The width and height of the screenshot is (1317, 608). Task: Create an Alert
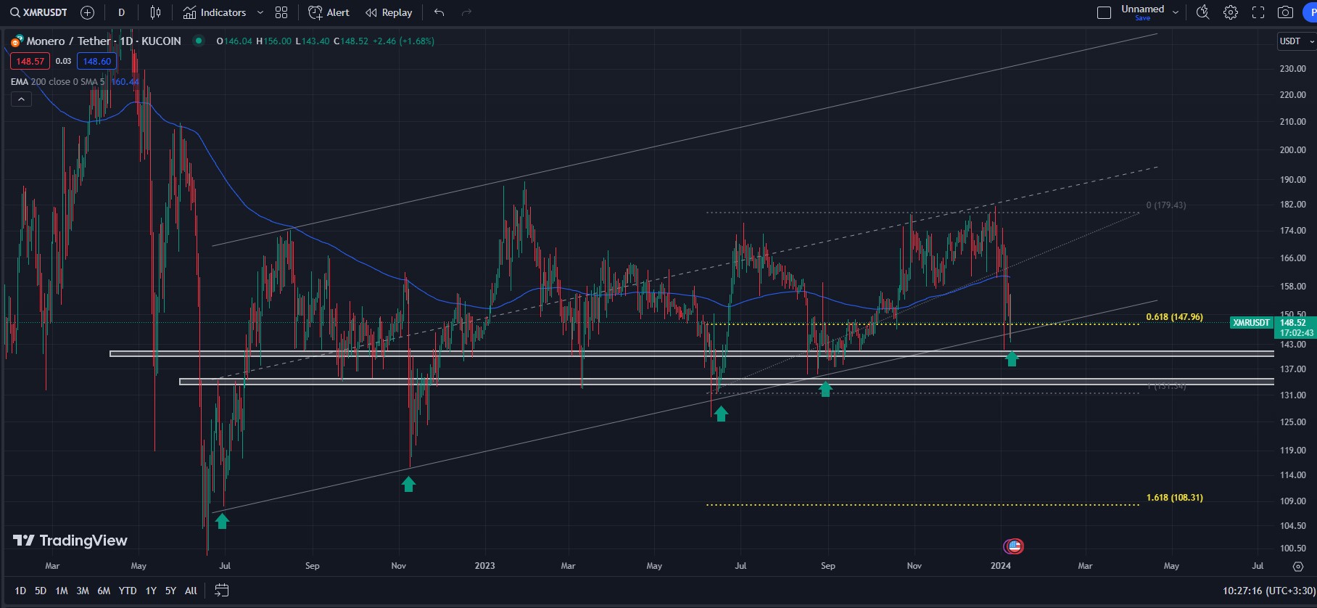tap(329, 12)
